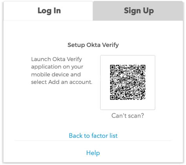
Task: Click the Okta Verify QR code image
Action: [128, 82]
